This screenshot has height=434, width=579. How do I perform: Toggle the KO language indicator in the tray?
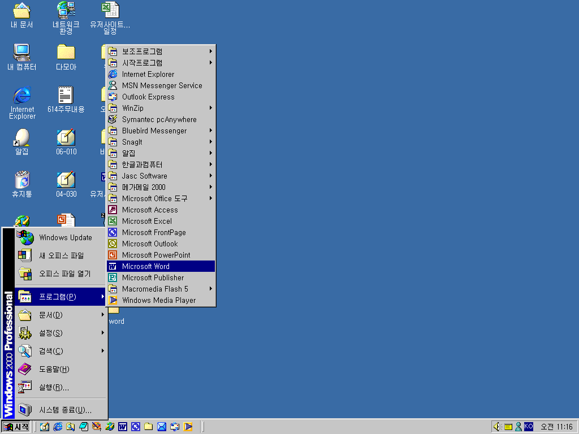[x=529, y=426]
